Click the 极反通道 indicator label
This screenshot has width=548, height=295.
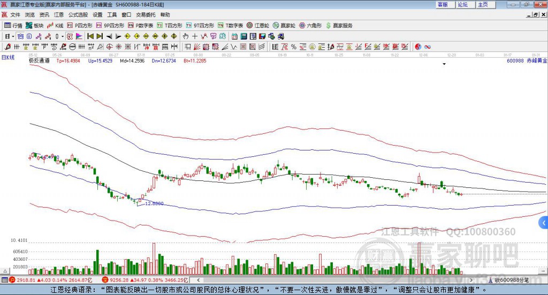[x=39, y=61]
